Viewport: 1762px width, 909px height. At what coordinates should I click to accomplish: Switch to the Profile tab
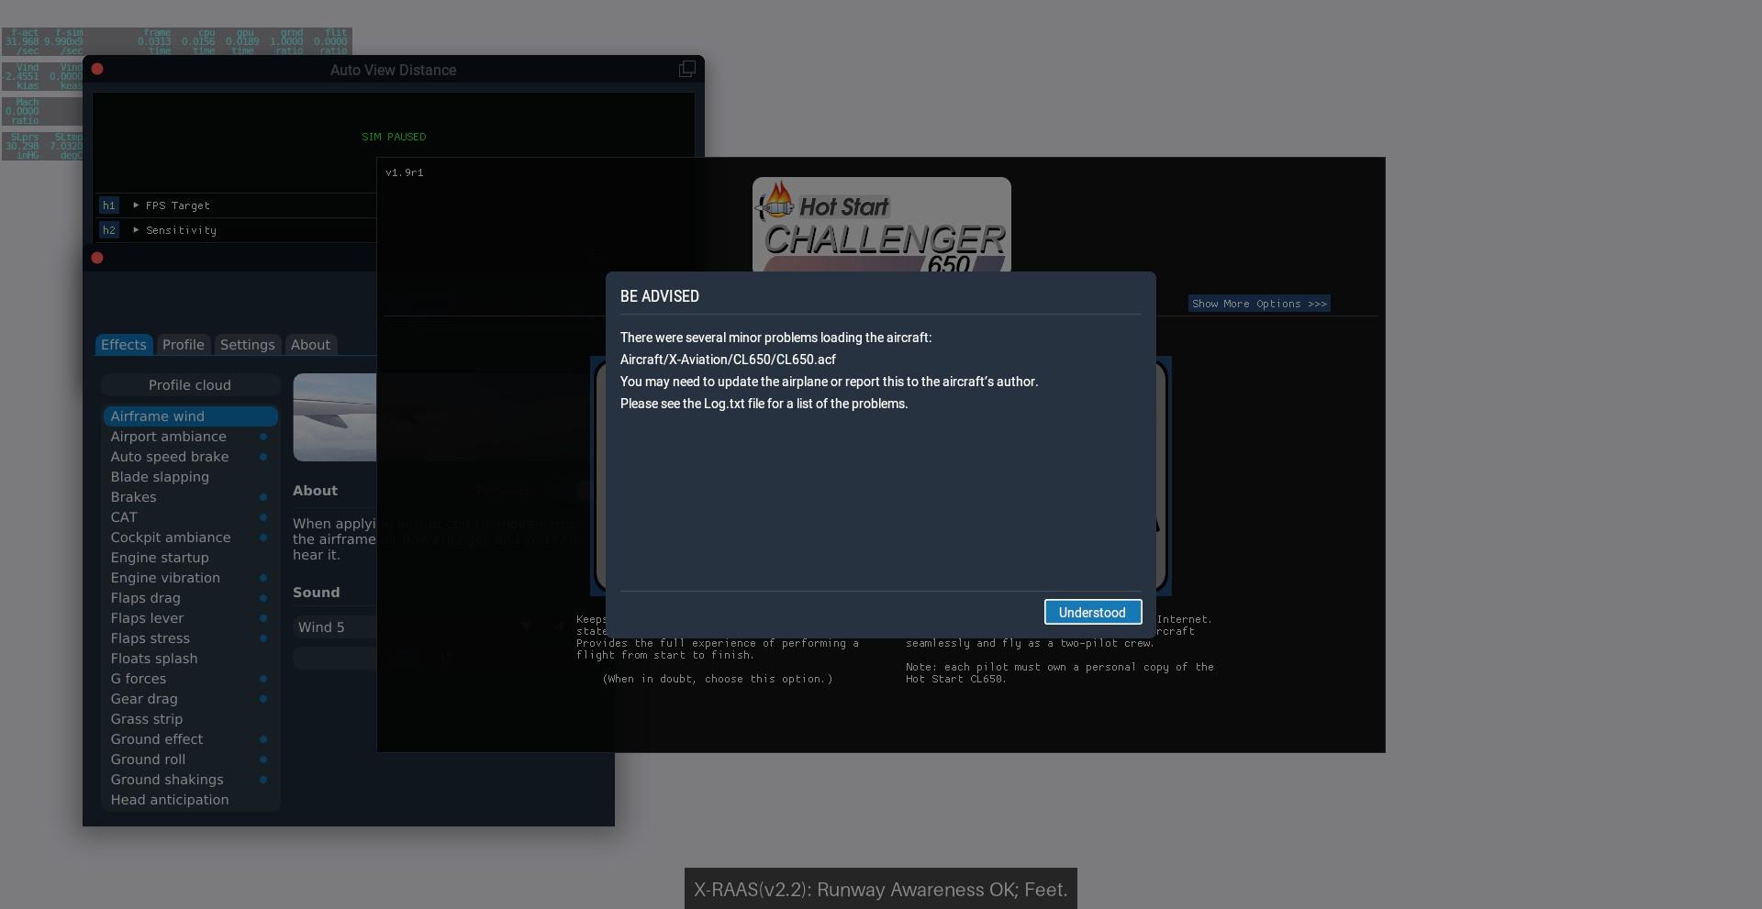point(184,345)
